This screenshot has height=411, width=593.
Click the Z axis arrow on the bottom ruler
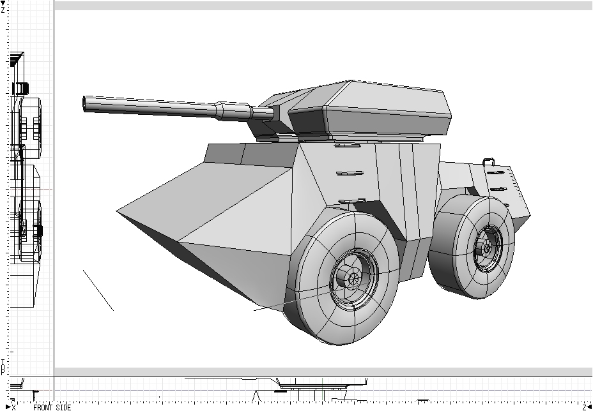(590, 407)
